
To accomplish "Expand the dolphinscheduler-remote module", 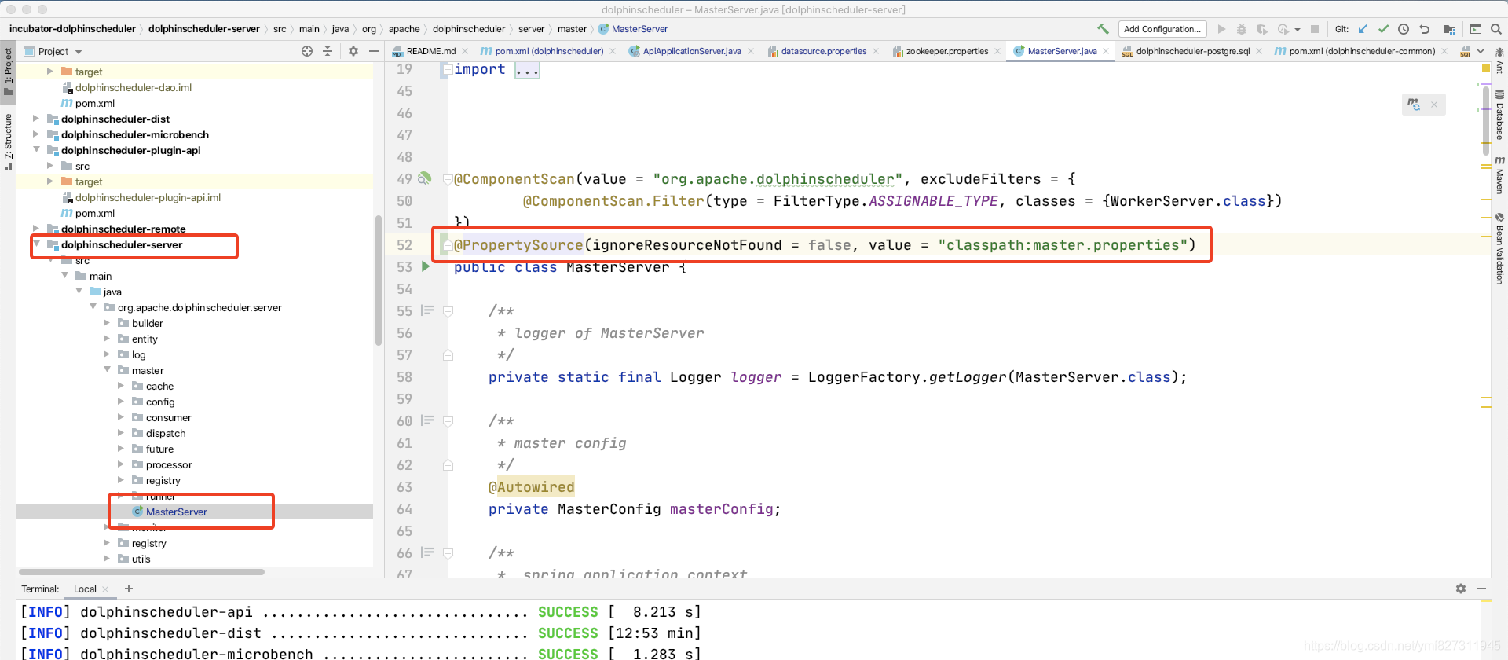I will [35, 229].
